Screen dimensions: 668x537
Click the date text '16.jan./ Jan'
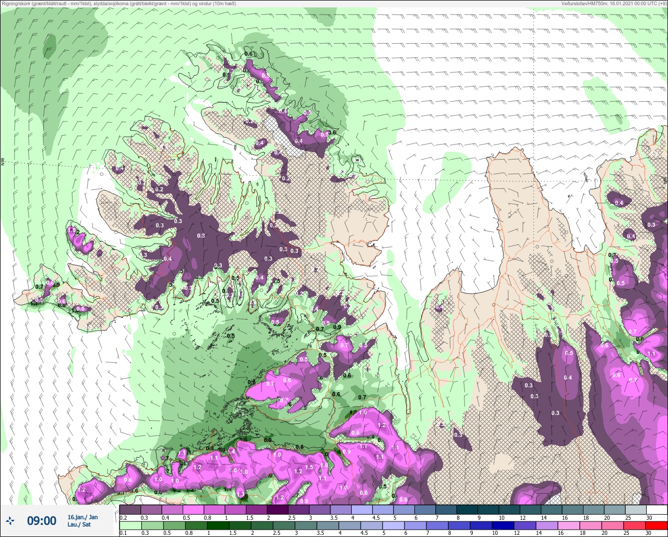coord(82,517)
